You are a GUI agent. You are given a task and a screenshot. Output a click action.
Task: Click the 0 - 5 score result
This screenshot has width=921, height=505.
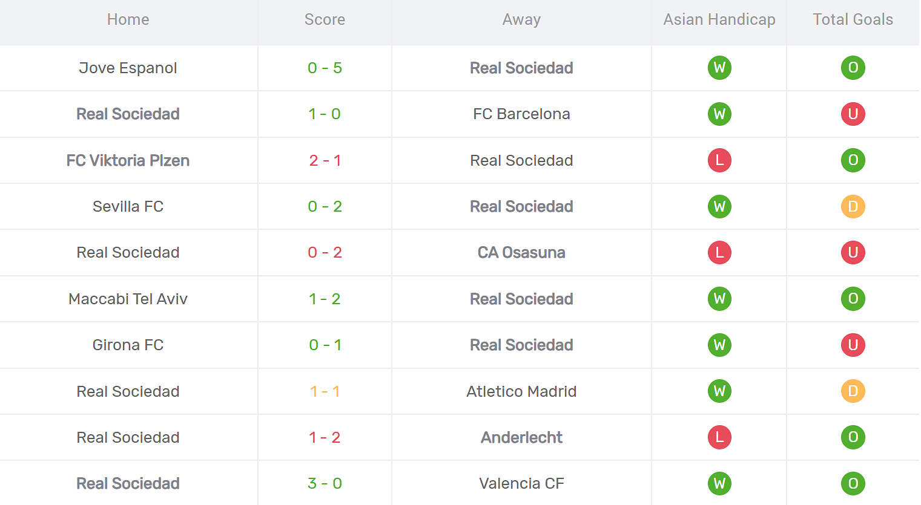325,68
